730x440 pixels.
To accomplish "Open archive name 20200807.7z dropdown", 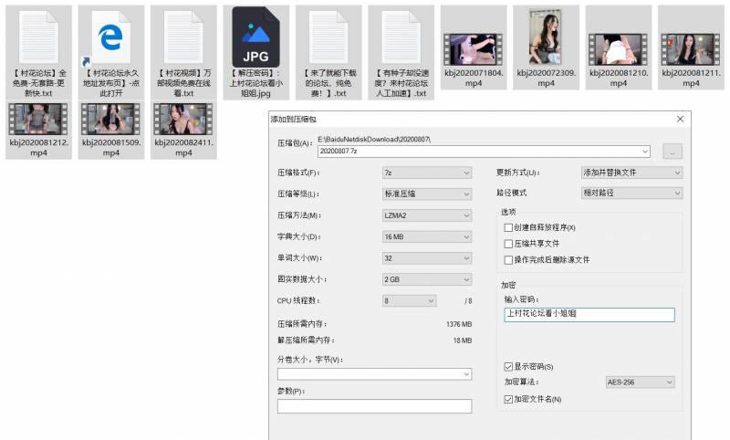I will tap(645, 152).
